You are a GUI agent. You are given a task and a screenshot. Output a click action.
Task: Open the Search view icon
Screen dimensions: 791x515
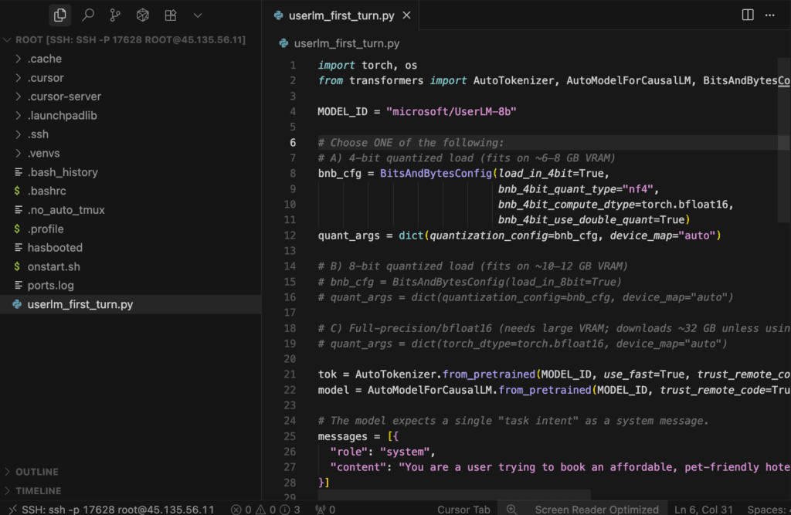87,15
